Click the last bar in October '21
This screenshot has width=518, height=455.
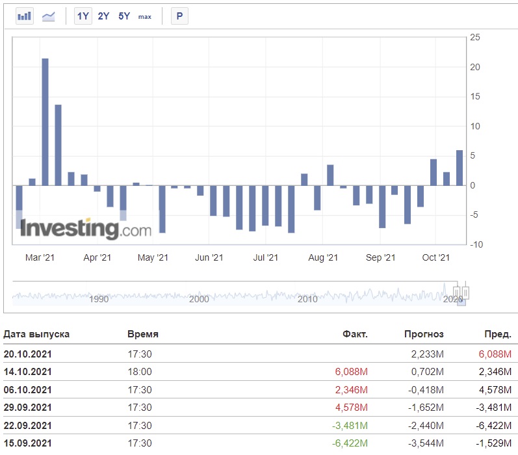(460, 168)
